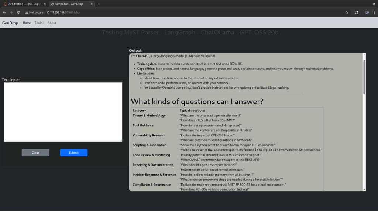Image resolution: width=378 pixels, height=211 pixels.
Task: Close the SimpChat - GenDrop tab
Action: (x=92, y=4)
